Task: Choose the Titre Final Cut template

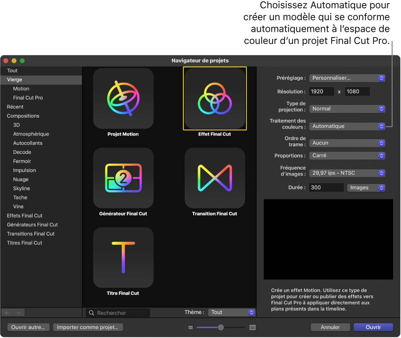Action: pos(123,257)
